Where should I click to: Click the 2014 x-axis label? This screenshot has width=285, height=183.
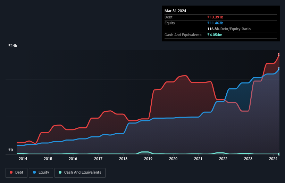coord(23,159)
